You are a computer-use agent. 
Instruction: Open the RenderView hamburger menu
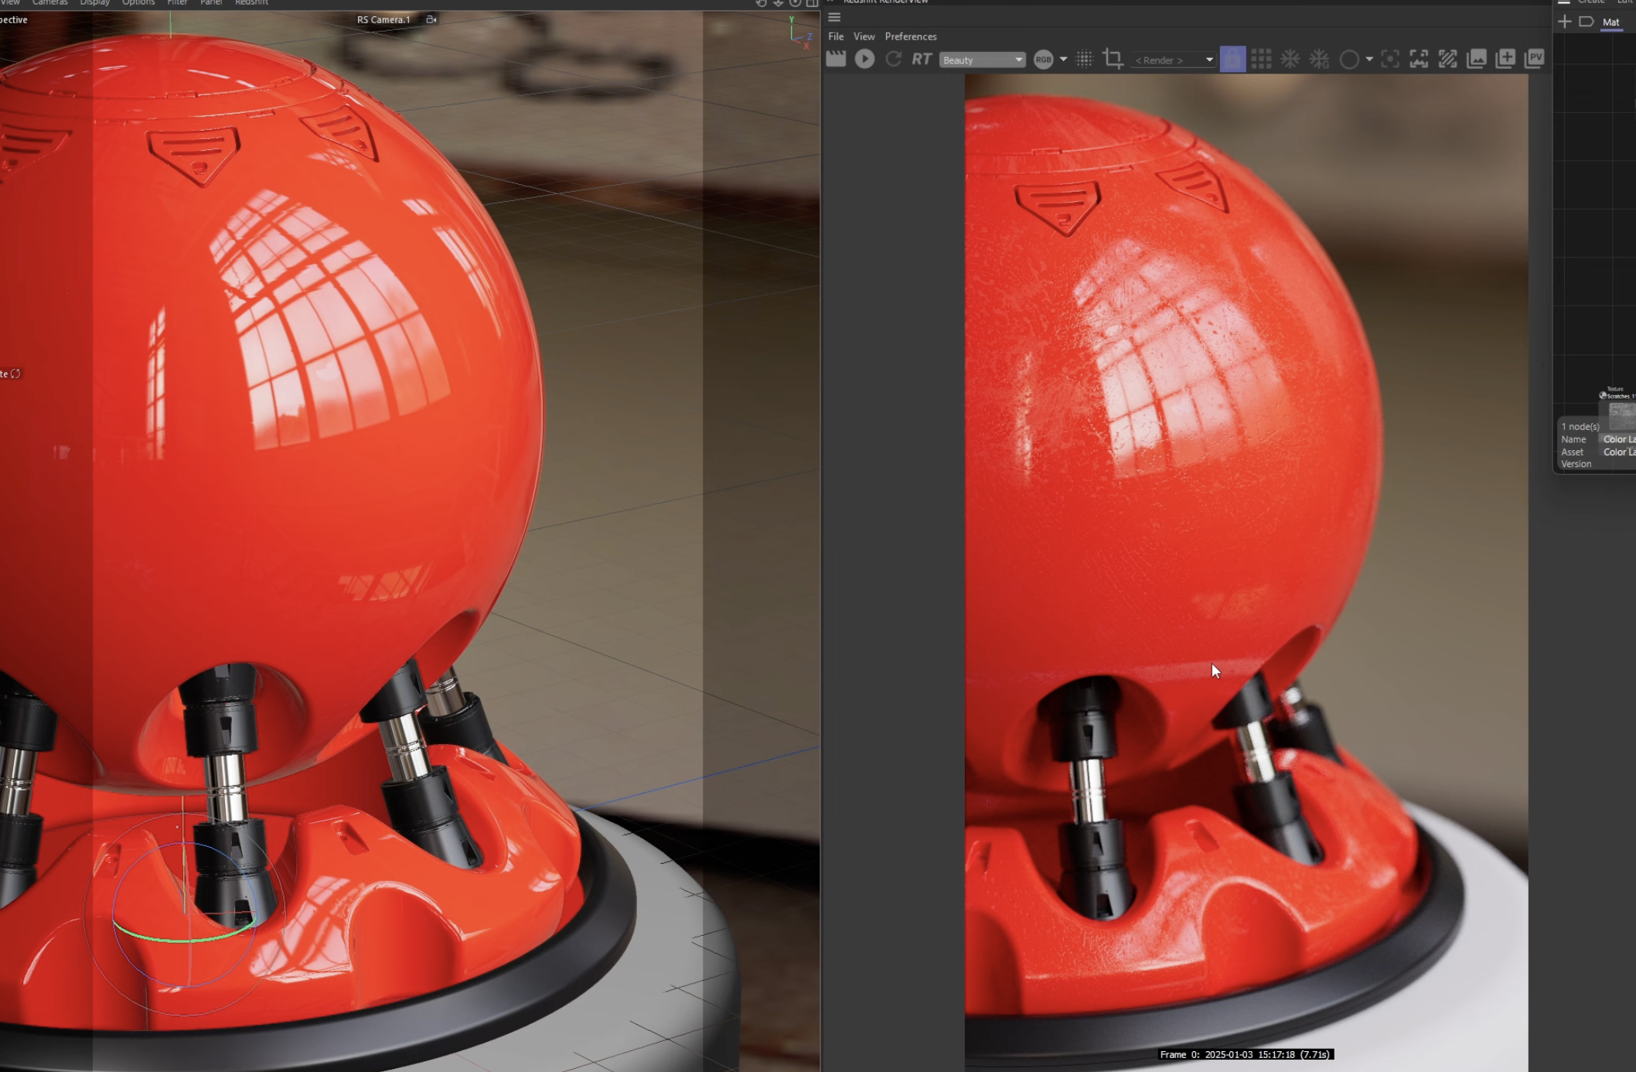[x=834, y=17]
